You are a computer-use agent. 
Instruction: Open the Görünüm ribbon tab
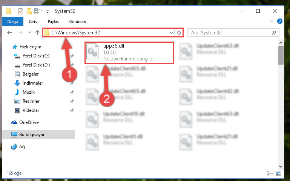point(78,22)
